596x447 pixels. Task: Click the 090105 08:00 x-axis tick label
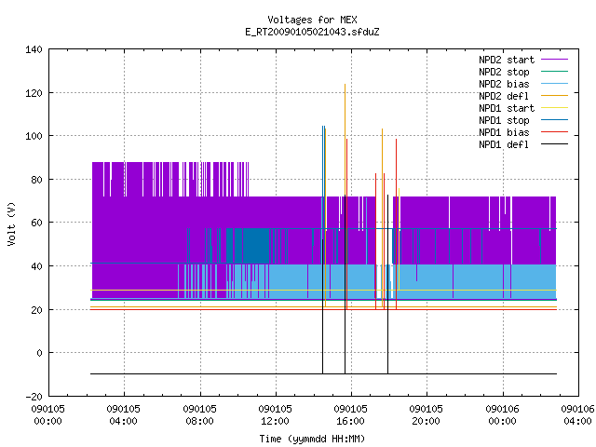click(x=199, y=415)
